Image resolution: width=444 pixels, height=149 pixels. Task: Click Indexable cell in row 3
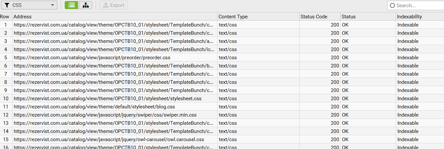pos(408,41)
